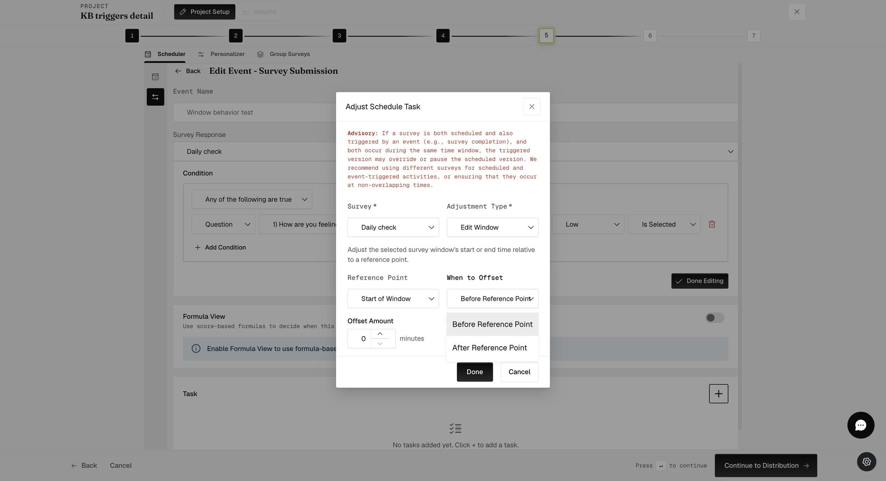Delete the condition with trash icon

(x=712, y=224)
